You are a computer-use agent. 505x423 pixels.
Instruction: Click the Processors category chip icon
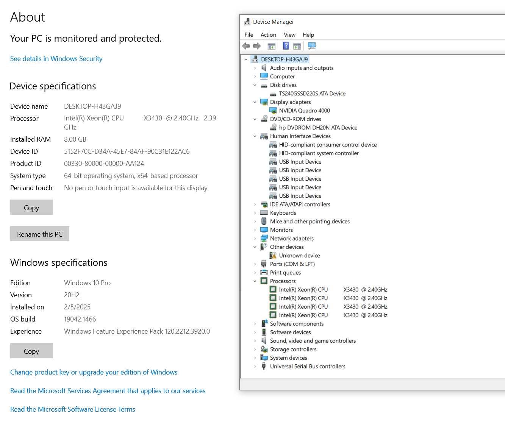[x=264, y=281]
